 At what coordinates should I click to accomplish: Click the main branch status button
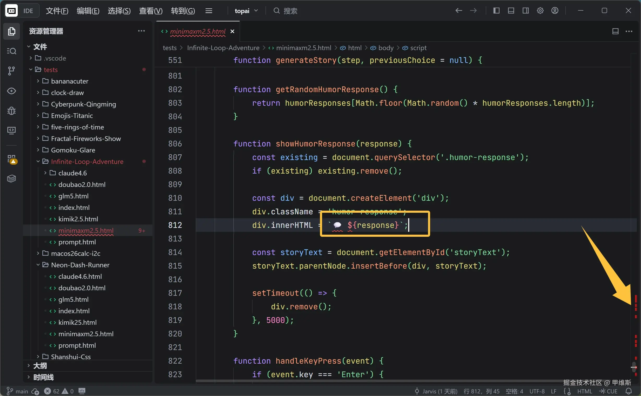[17, 391]
